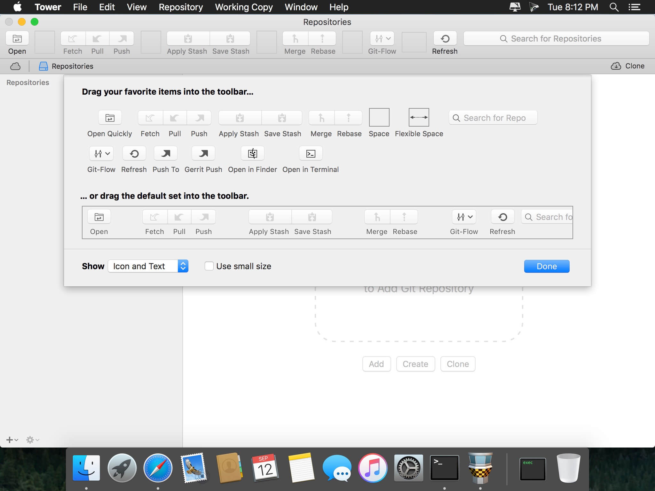Click the cloud services icon beside Repositories

point(15,66)
